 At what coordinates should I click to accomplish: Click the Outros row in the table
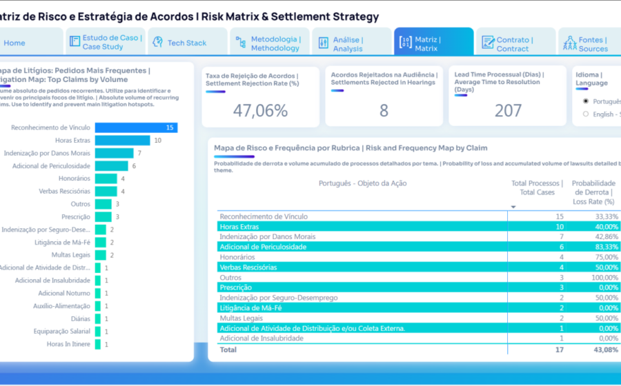419,278
